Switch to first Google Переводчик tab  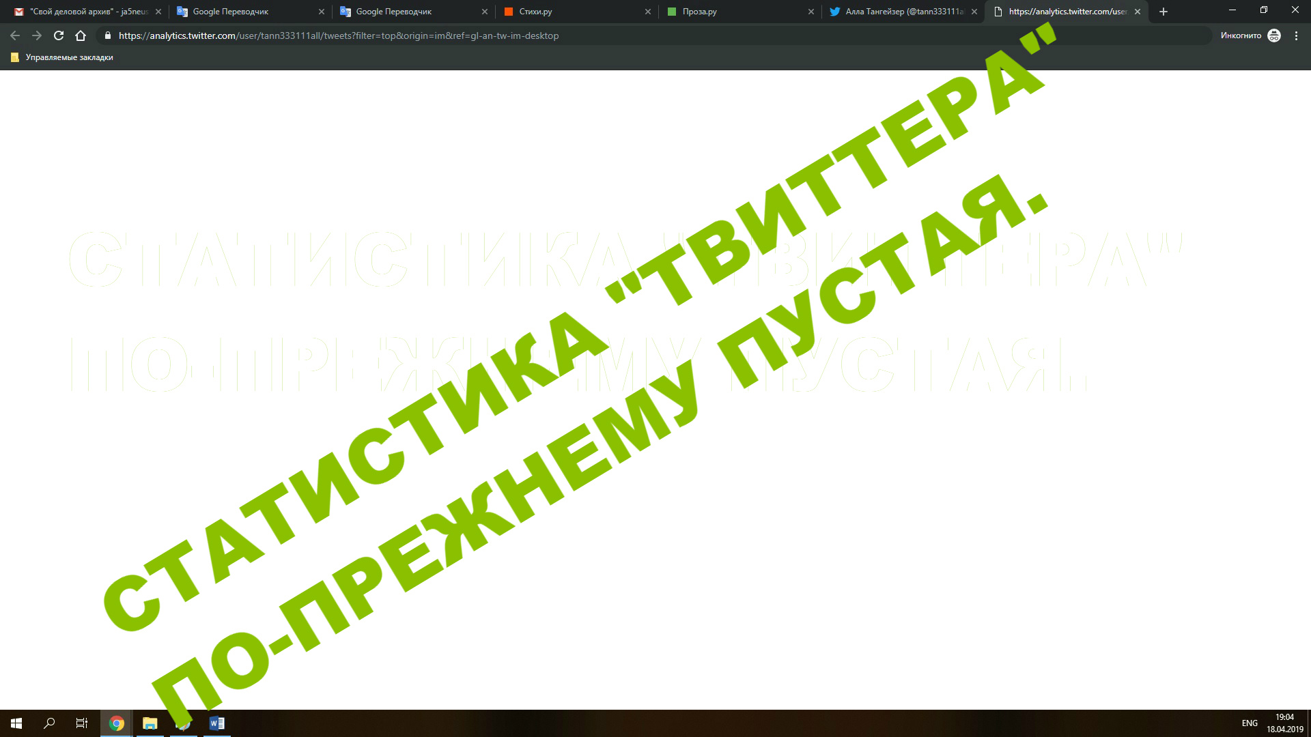[x=249, y=12]
